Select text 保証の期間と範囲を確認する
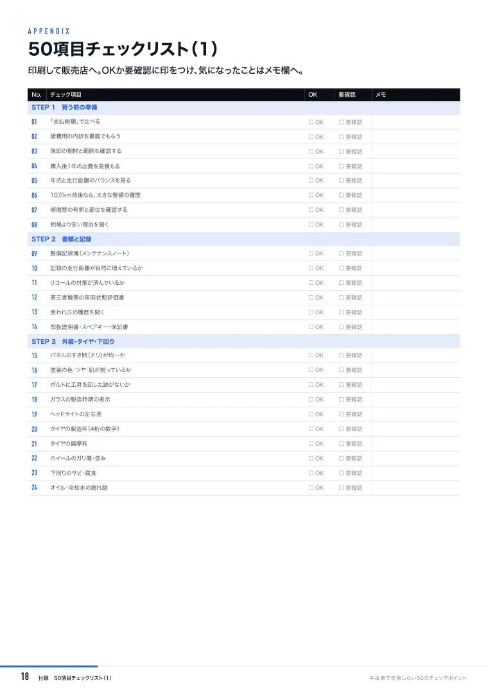The height and width of the screenshot is (689, 488). 86,151
